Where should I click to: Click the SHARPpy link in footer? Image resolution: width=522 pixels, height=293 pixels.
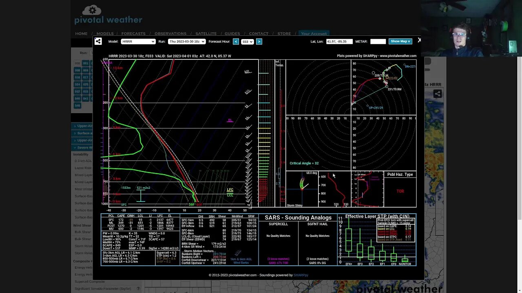301,275
